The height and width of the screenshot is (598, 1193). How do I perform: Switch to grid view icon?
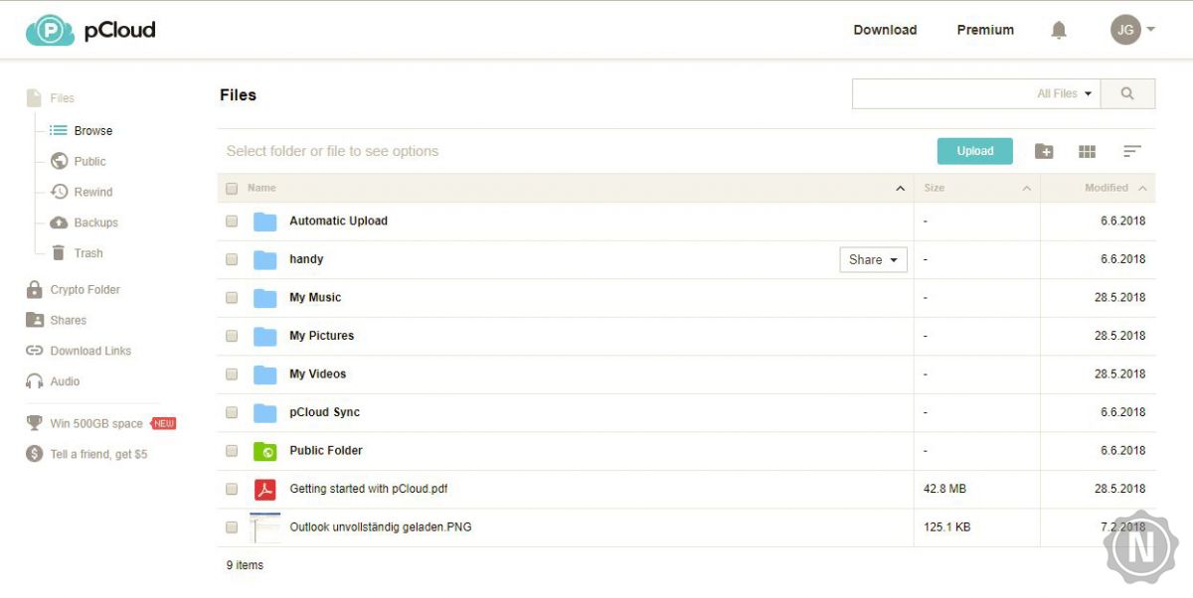coord(1087,151)
